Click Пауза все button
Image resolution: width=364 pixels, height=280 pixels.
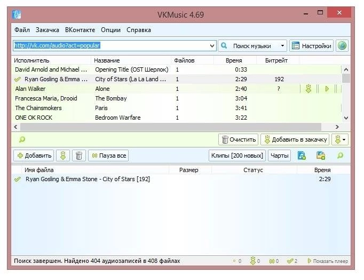coord(108,155)
